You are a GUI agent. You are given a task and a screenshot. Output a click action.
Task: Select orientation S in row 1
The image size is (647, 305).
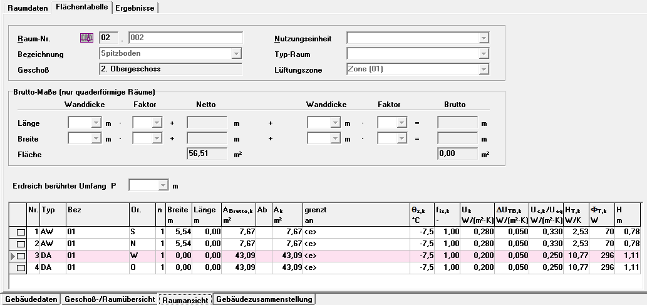coord(142,232)
